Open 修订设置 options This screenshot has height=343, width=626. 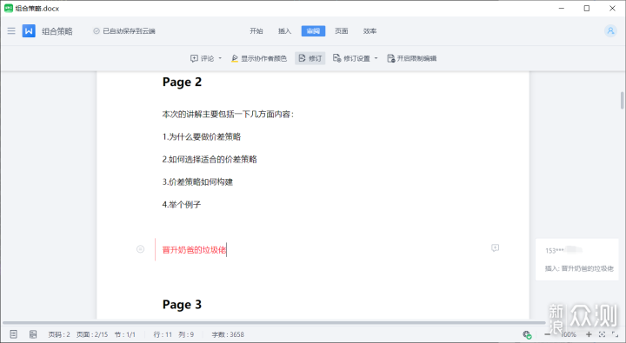tap(351, 58)
